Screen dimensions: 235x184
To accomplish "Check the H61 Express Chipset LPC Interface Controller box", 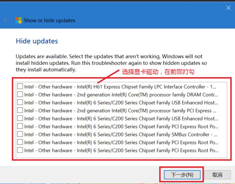I will coord(20,86).
